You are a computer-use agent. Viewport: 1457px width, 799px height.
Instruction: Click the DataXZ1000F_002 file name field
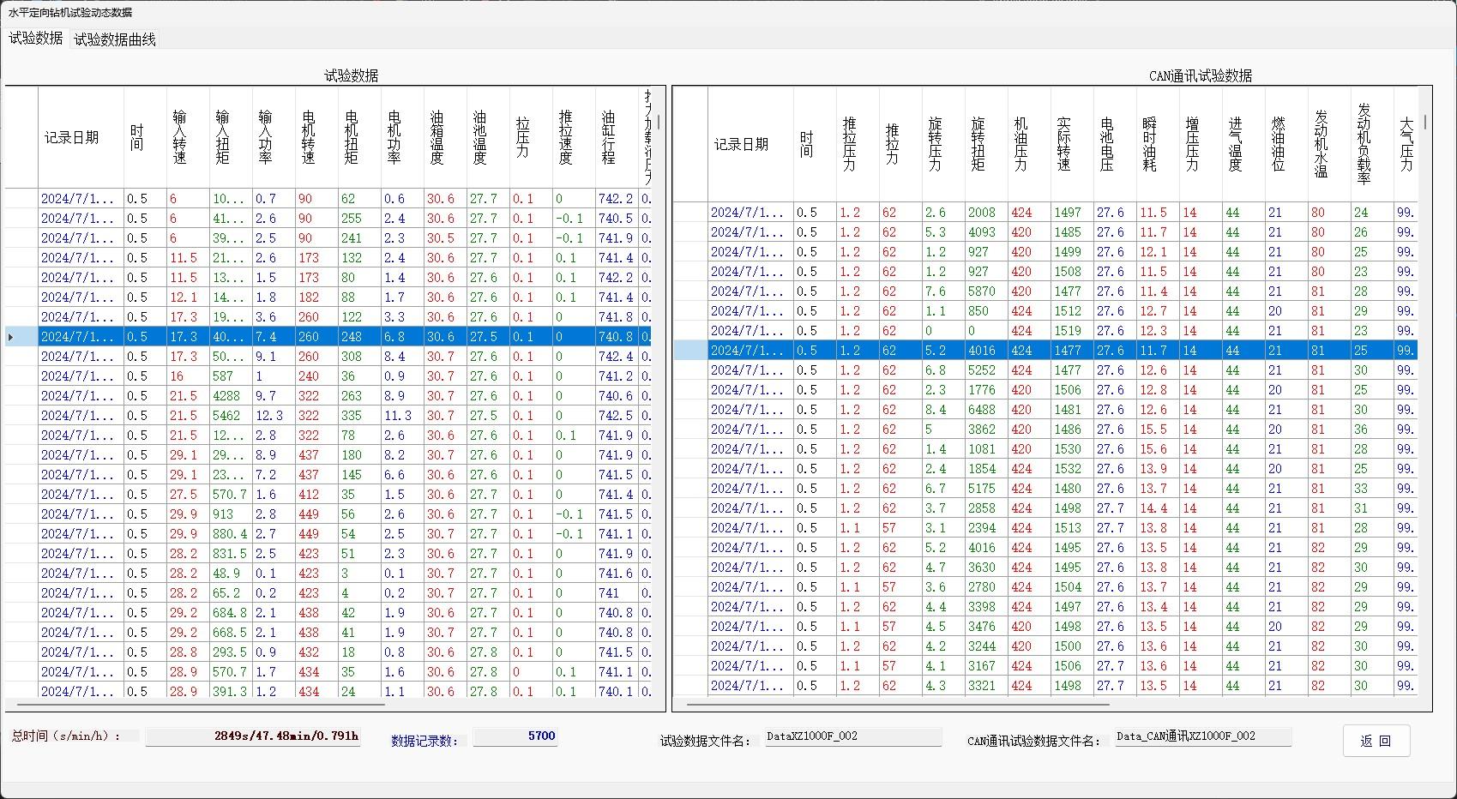click(x=853, y=736)
